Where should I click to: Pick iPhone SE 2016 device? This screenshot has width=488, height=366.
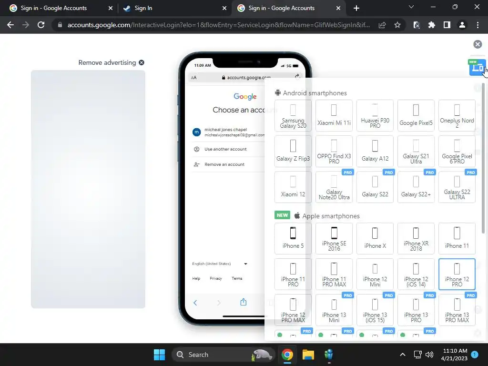(x=334, y=238)
